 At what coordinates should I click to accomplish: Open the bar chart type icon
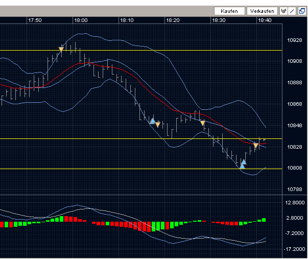[x=284, y=11]
